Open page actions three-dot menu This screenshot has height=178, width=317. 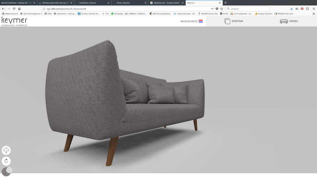click(212, 9)
